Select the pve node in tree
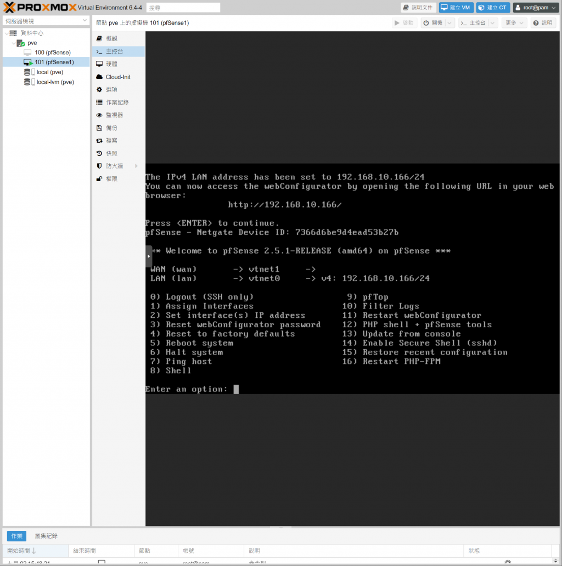 coord(32,43)
